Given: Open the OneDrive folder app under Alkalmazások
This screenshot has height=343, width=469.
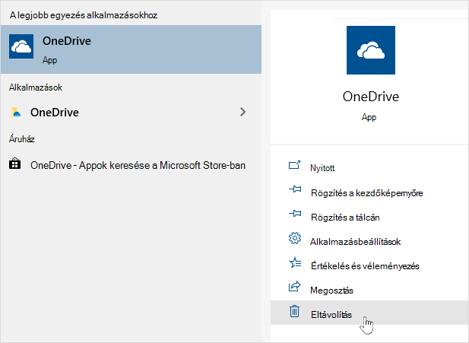Looking at the screenshot, I should [131, 113].
